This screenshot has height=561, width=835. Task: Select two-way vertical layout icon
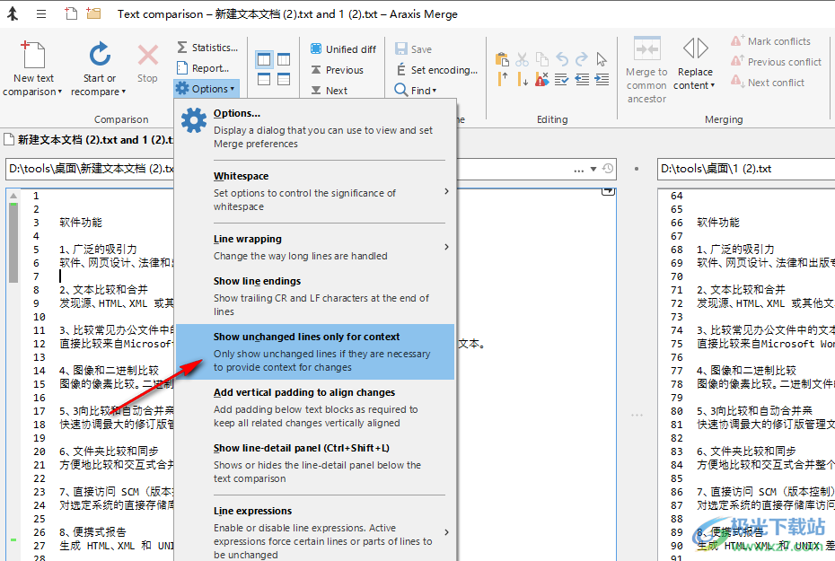click(264, 59)
